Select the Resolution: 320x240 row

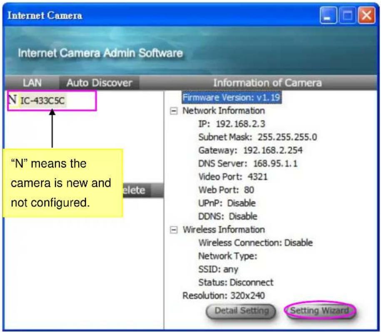224,295
